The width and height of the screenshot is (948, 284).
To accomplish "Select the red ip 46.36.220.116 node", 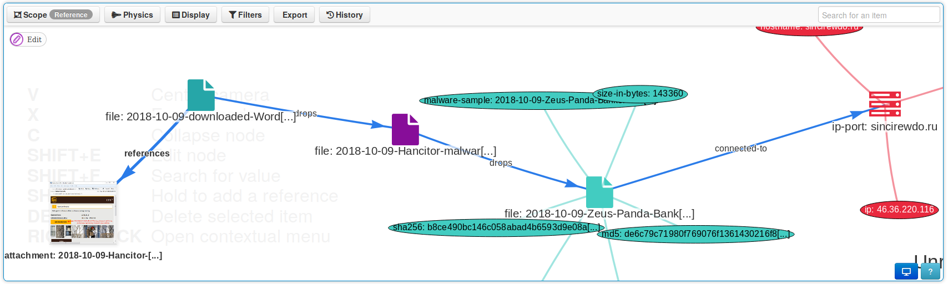I will coord(899,210).
